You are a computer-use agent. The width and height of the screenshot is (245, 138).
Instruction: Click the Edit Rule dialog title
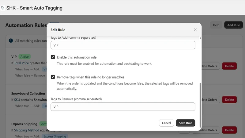pyautogui.click(x=58, y=30)
